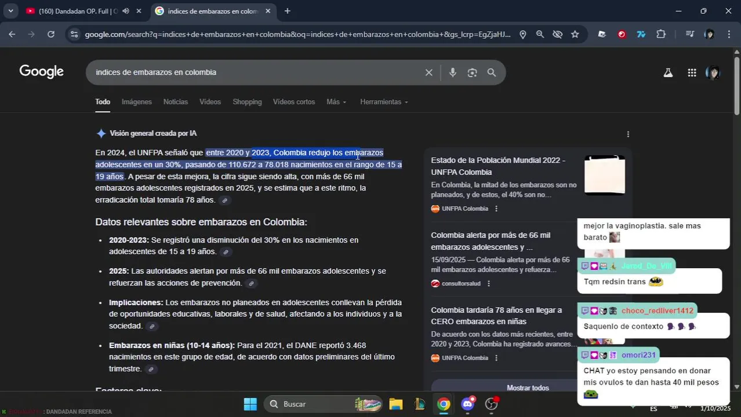Click the location pin icon in address bar
The width and height of the screenshot is (741, 417).
click(522, 34)
